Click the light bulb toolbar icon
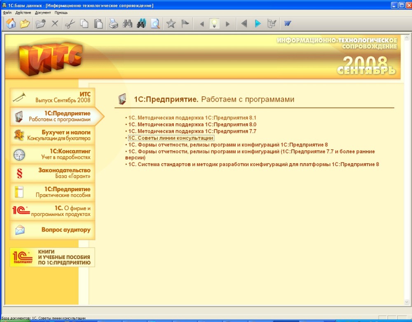This screenshot has height=322, width=412. pyautogui.click(x=214, y=24)
